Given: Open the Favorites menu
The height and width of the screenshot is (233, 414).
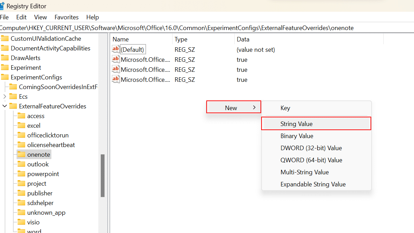Looking at the screenshot, I should tap(67, 17).
